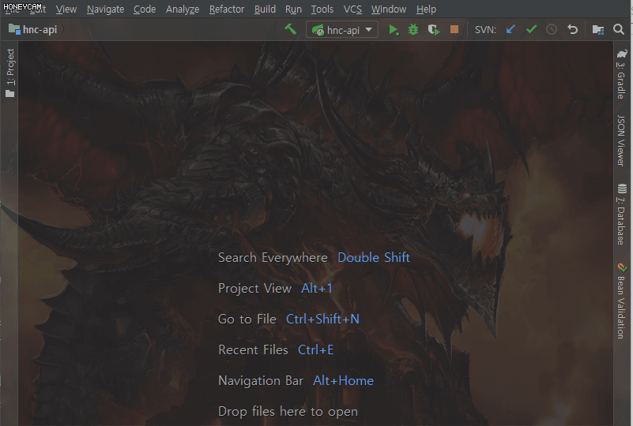The width and height of the screenshot is (633, 426).
Task: Commit changes with green checkmark icon
Action: 531,29
